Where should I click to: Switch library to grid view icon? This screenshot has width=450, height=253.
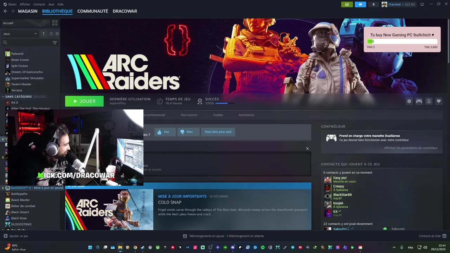[x=55, y=23]
